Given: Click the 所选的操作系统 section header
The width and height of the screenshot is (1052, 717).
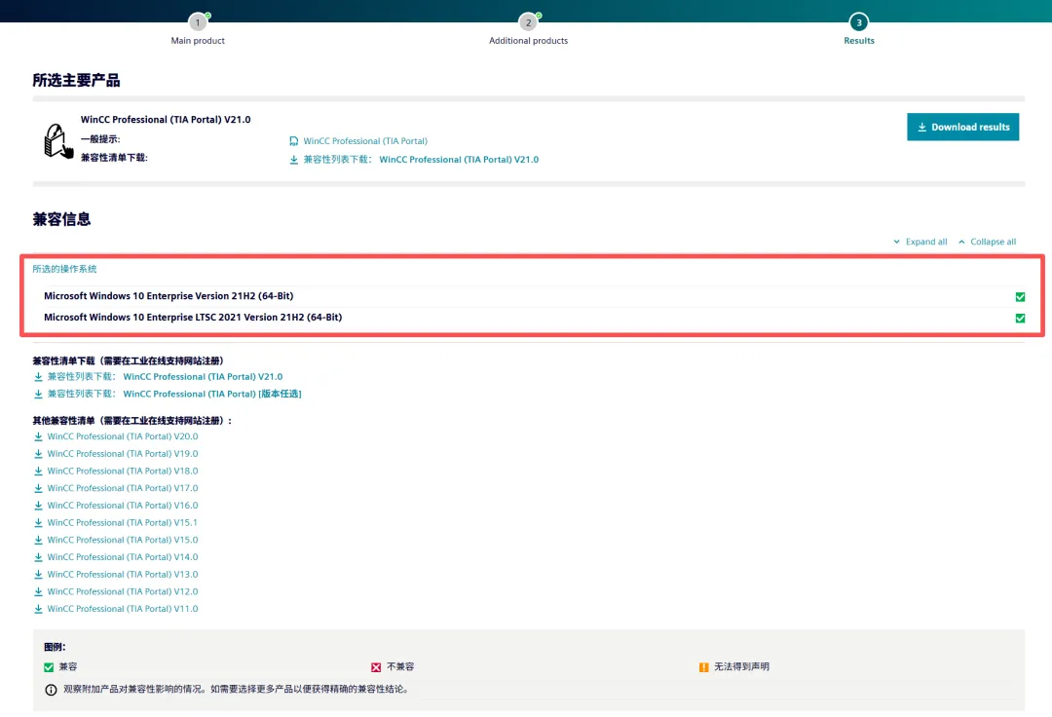Looking at the screenshot, I should tap(64, 269).
